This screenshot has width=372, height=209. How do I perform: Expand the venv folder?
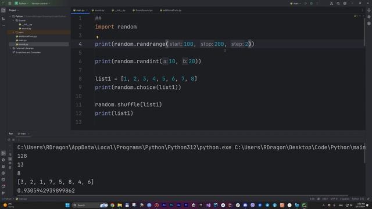point(13,33)
